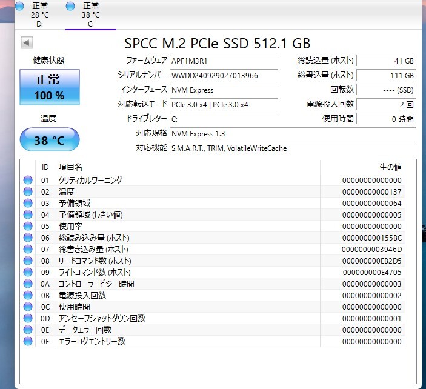Click the 項目名 column header

point(187,167)
